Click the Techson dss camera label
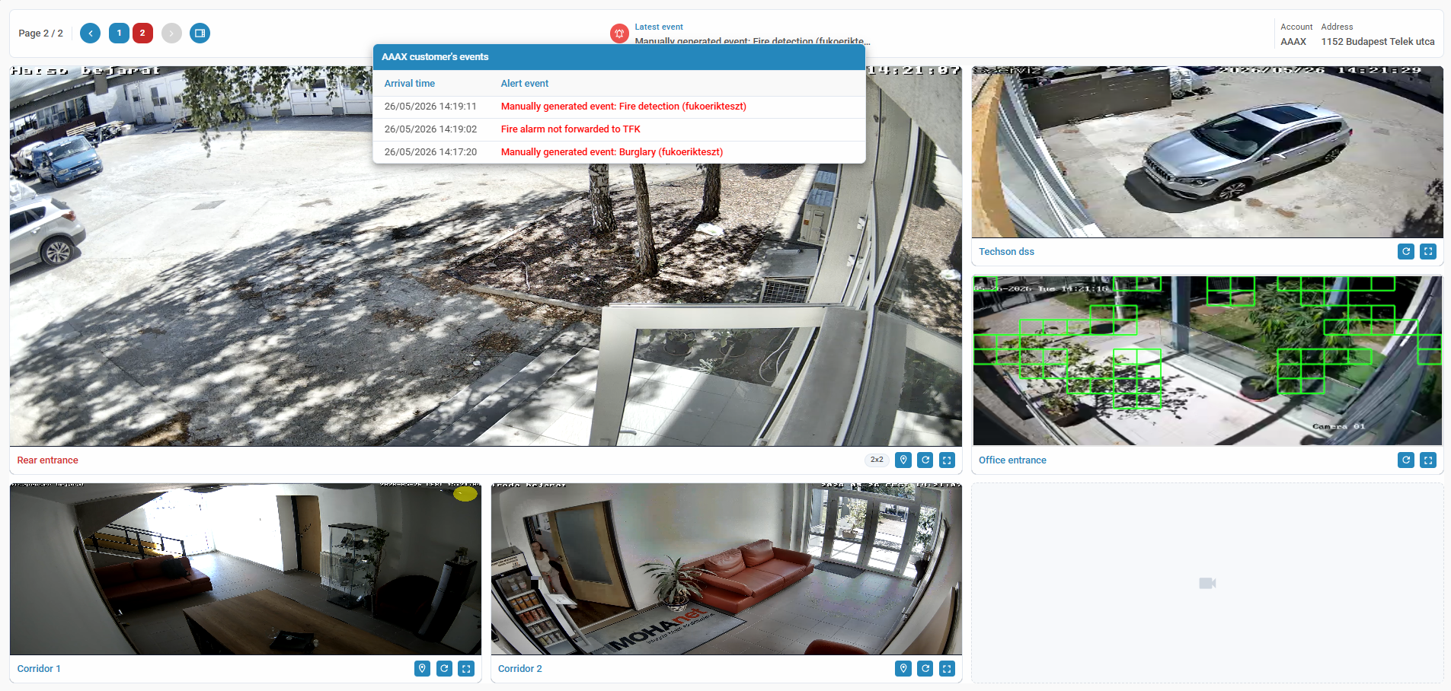This screenshot has width=1451, height=691. pyautogui.click(x=1006, y=252)
